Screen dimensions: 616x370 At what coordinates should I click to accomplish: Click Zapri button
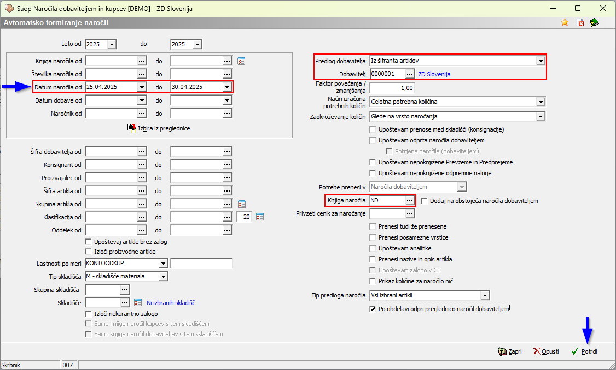coord(510,351)
